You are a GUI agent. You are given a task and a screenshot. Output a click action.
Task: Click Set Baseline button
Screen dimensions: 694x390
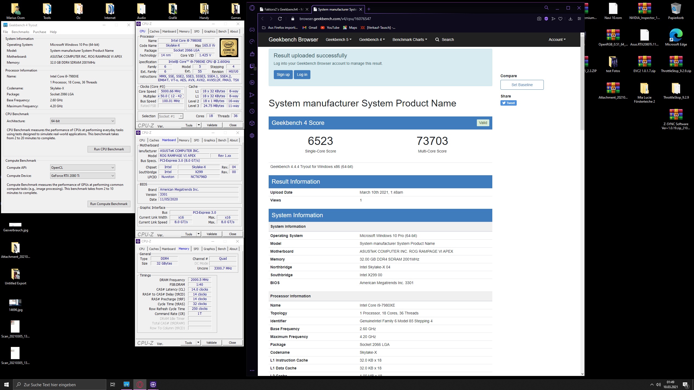pos(522,85)
